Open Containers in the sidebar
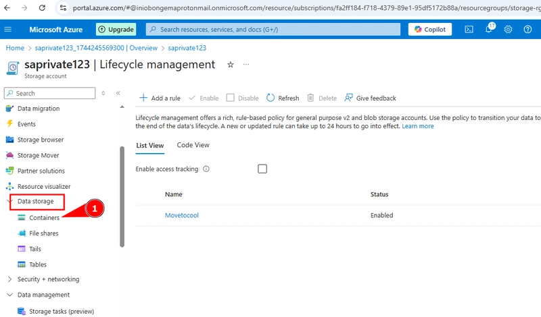Screen dimensions: 541x317 [44, 218]
